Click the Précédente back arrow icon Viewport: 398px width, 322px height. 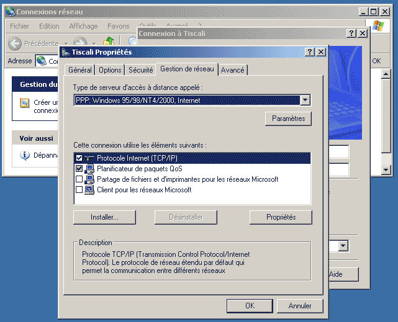point(15,43)
